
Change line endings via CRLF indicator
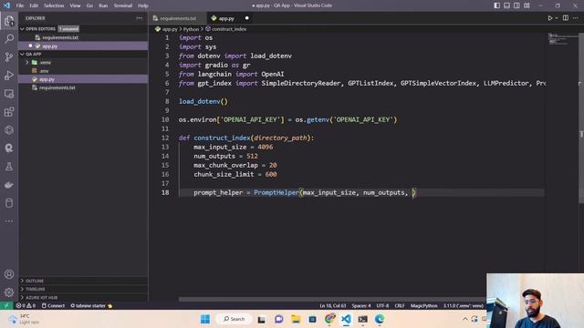click(400, 306)
